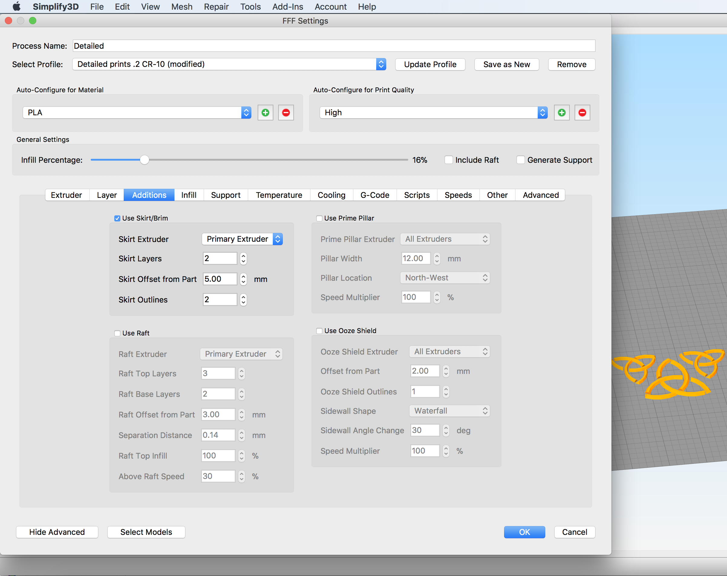The image size is (727, 576).
Task: Open the Repair menu
Action: click(x=217, y=7)
